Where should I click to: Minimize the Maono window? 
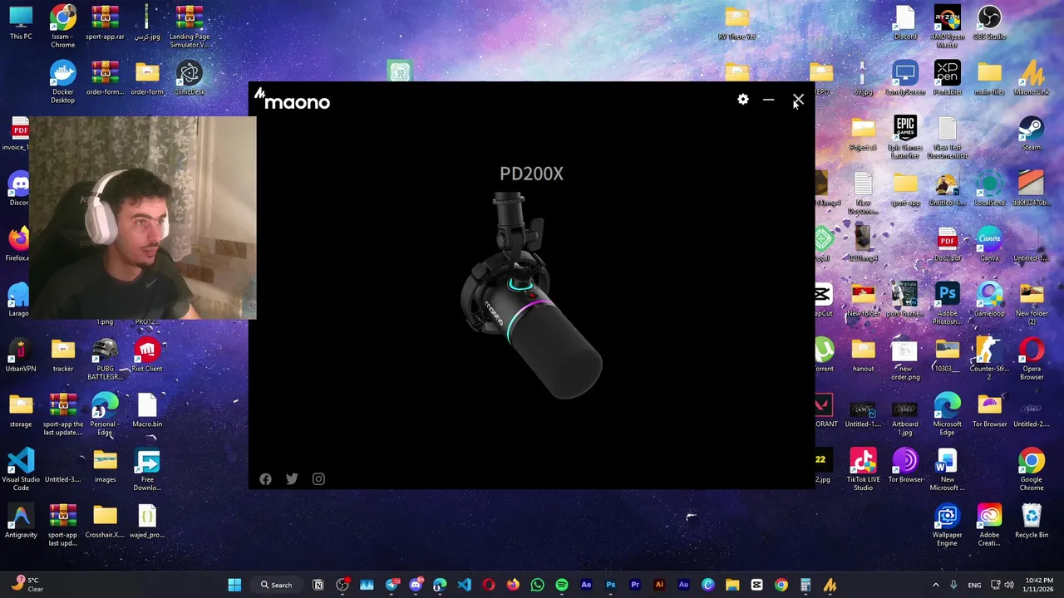pyautogui.click(x=769, y=100)
